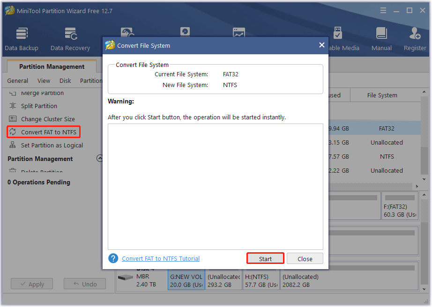The image size is (432, 307).
Task: Switch to the Partition Management tab
Action: [x=52, y=66]
